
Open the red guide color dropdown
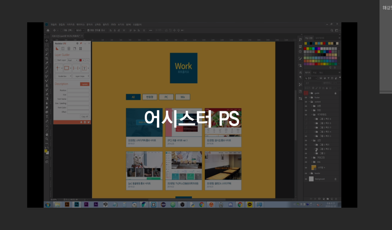pyautogui.click(x=82, y=60)
